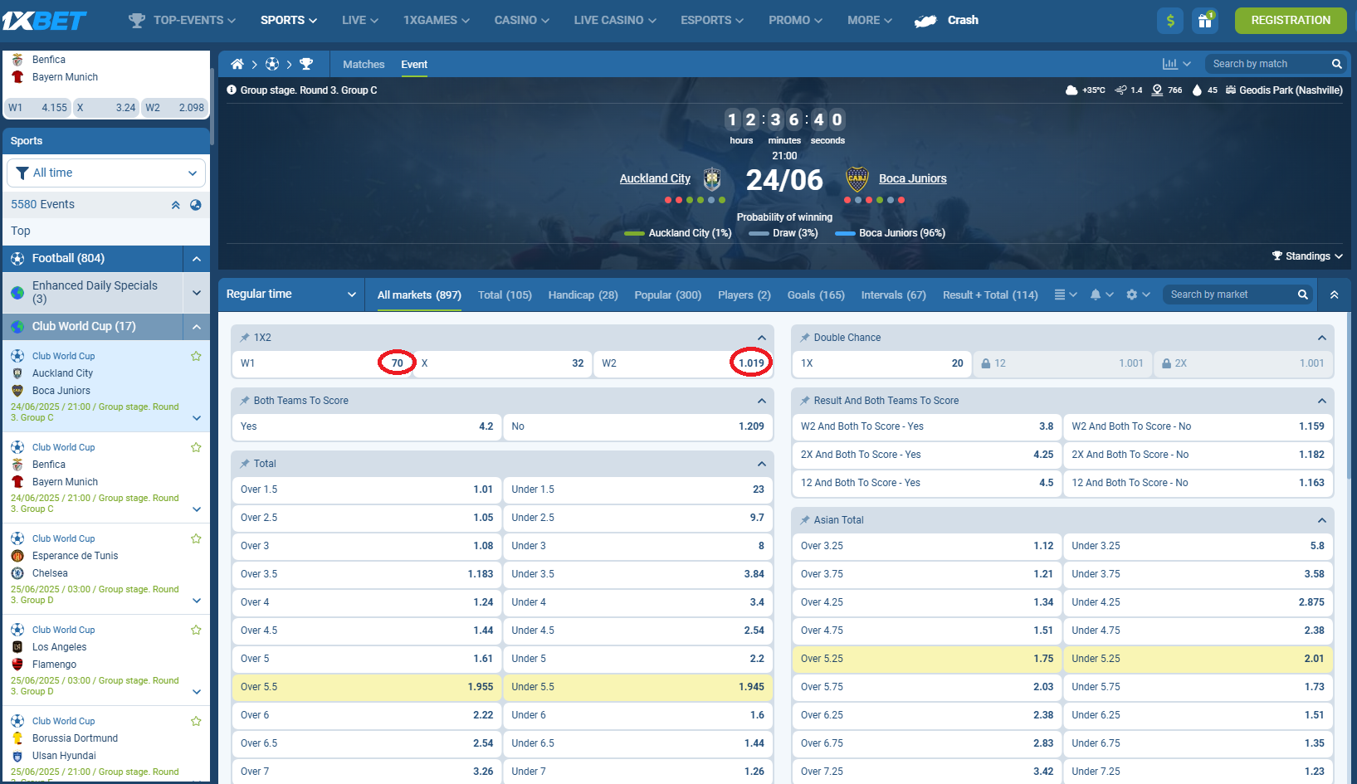The image size is (1357, 784).
Task: Click the Crash game icon
Action: pos(925,21)
